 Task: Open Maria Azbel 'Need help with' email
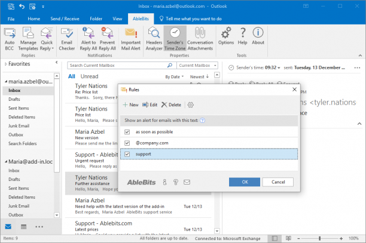(138, 206)
